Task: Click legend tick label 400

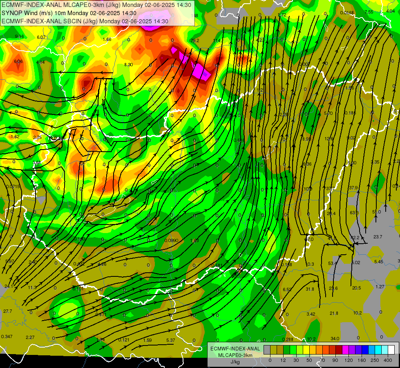Action: [388, 360]
